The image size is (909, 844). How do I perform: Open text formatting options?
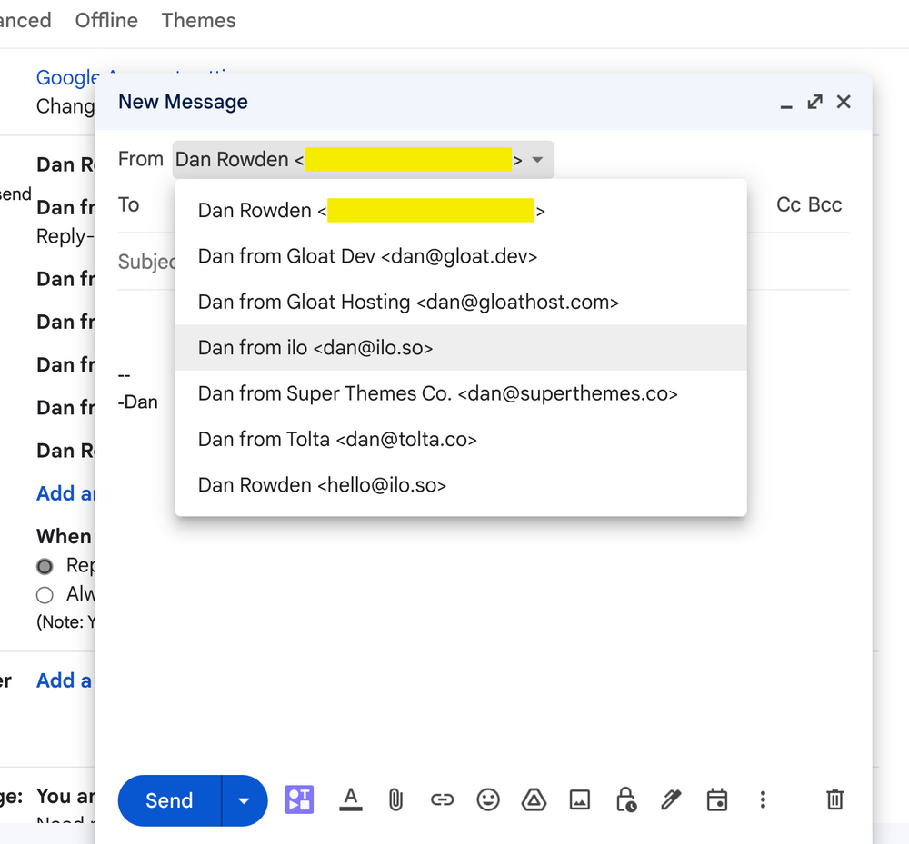pyautogui.click(x=350, y=799)
